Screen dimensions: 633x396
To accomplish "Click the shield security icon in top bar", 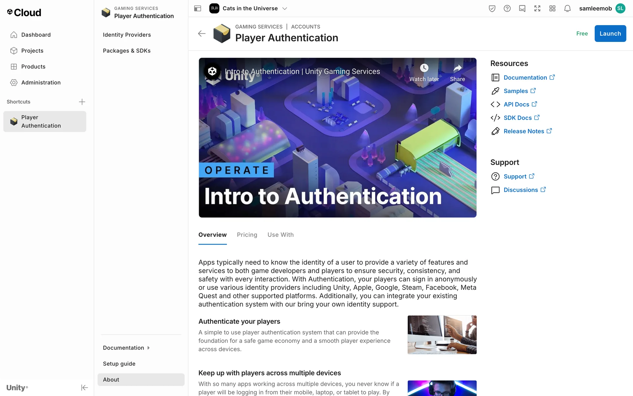I will 492,9.
